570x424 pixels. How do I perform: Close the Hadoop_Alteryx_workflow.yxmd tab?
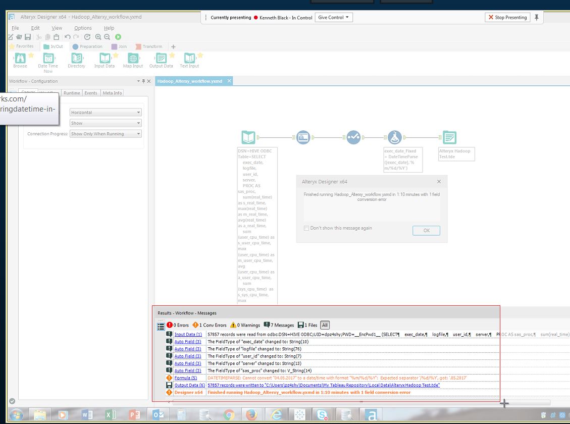tap(229, 81)
